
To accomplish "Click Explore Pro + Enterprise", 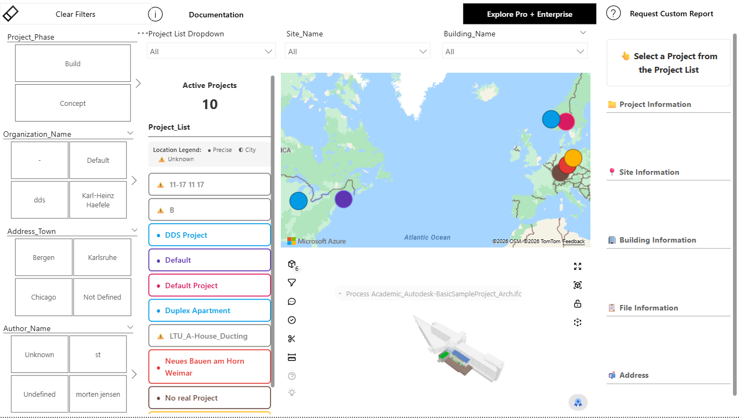I will (529, 13).
